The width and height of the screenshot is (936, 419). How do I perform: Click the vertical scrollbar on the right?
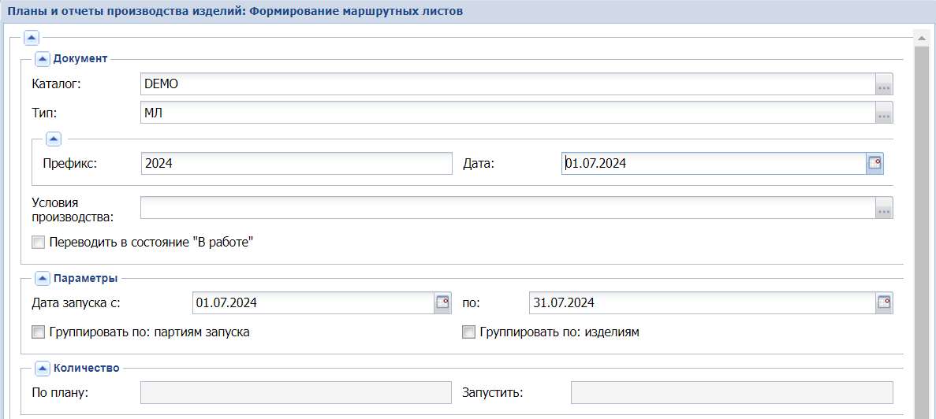(920, 228)
